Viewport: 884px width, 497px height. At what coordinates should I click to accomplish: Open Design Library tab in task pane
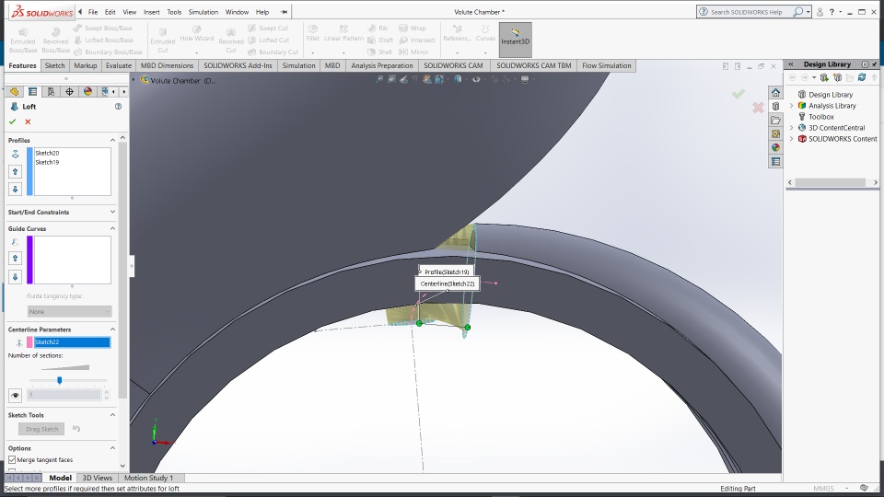(775, 106)
